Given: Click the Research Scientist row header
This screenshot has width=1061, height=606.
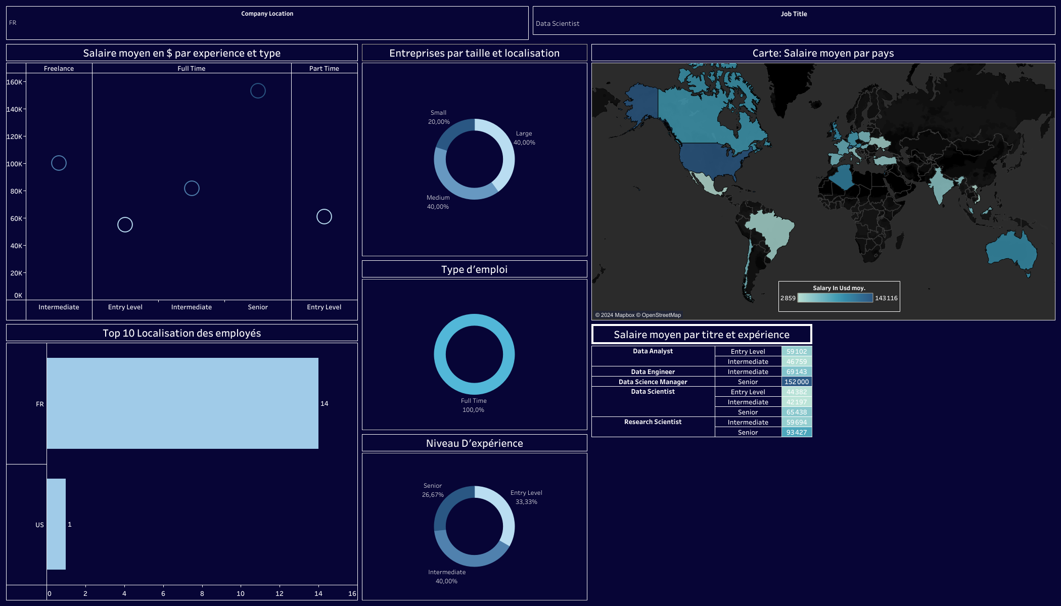Looking at the screenshot, I should click(653, 422).
